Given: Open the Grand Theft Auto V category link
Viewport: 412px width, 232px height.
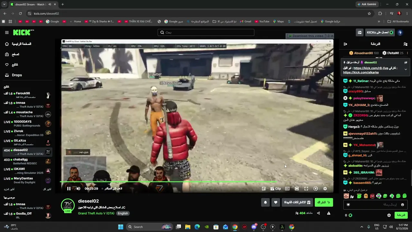Looking at the screenshot, I should 96,213.
